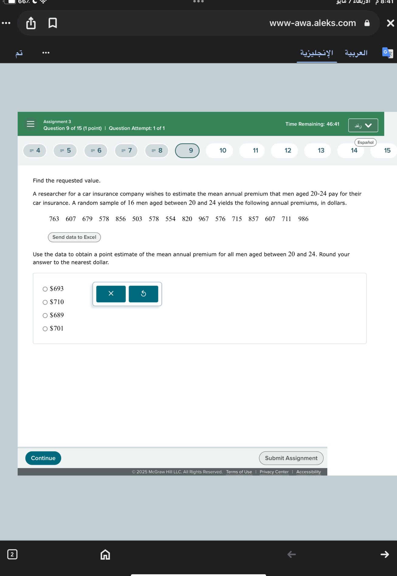Click Send data to Excel

pos(74,237)
